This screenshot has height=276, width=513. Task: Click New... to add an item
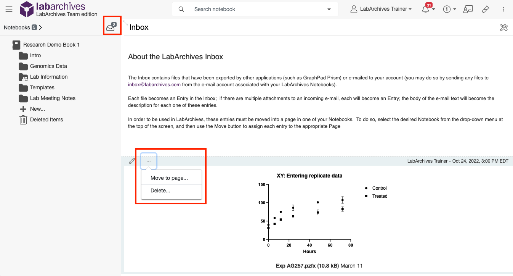[37, 109]
